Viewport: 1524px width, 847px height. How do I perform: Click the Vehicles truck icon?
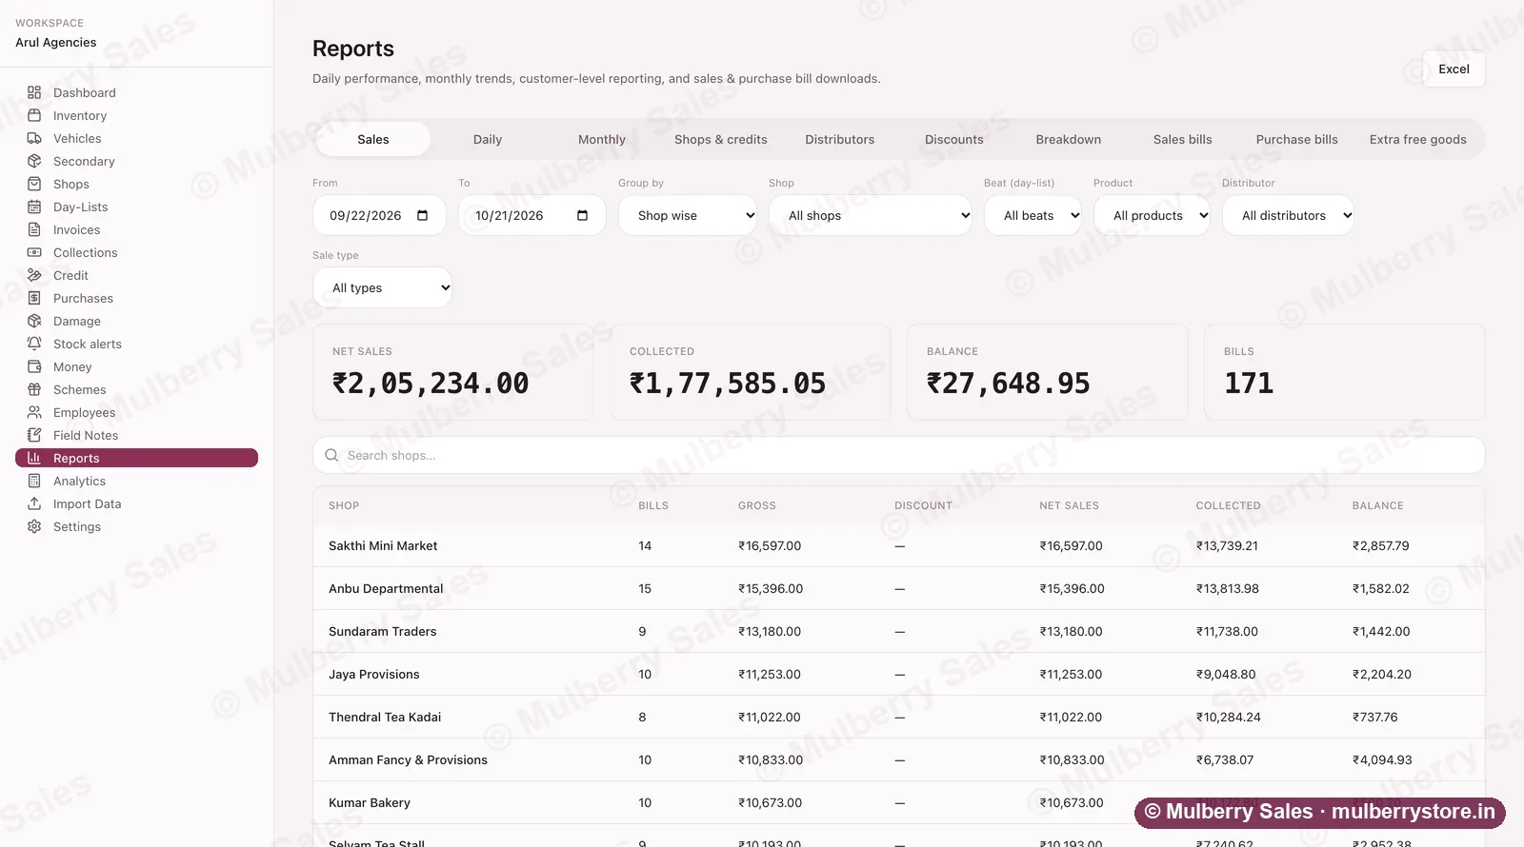[x=34, y=138]
